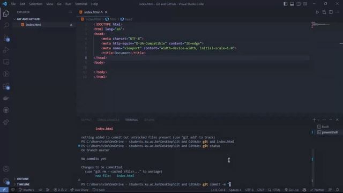Screen dimensions: 343x193
Task: Click the synchronize changes status bar icon
Action: click(x=40, y=190)
